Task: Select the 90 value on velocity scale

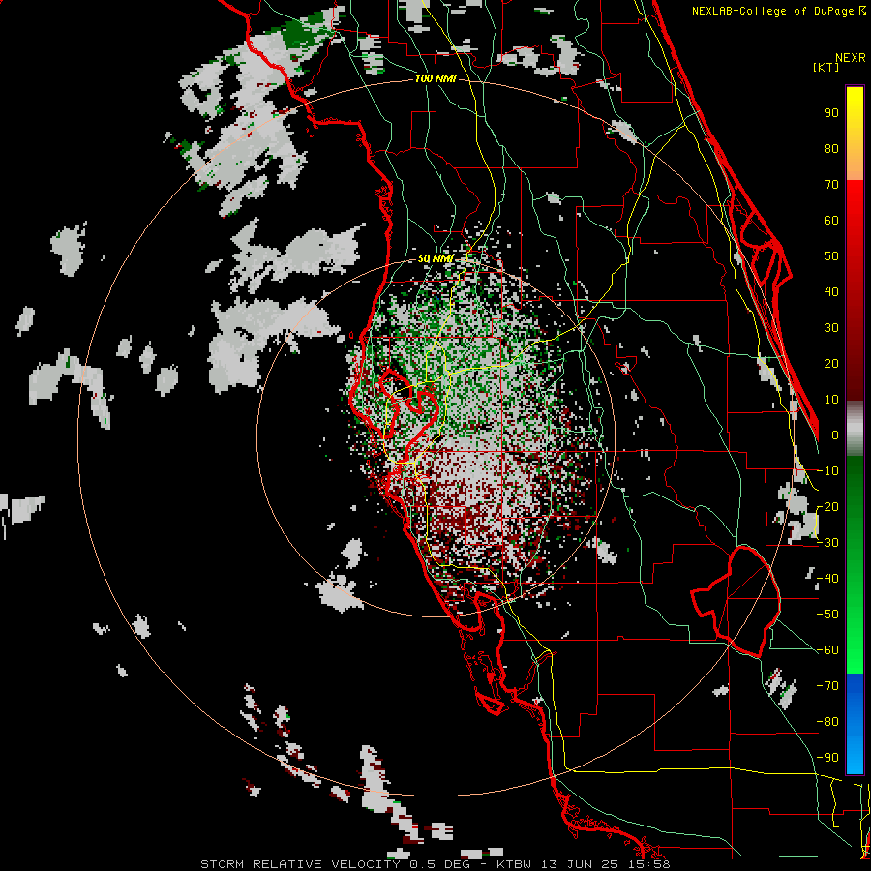Action: click(831, 113)
